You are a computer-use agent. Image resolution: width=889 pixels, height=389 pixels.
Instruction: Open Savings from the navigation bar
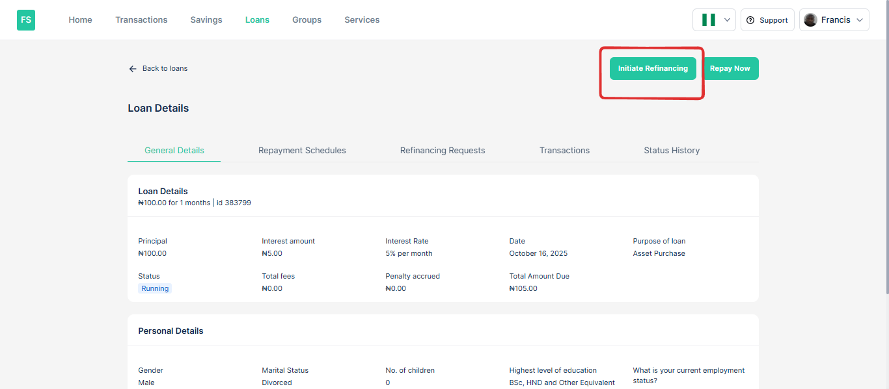point(206,20)
